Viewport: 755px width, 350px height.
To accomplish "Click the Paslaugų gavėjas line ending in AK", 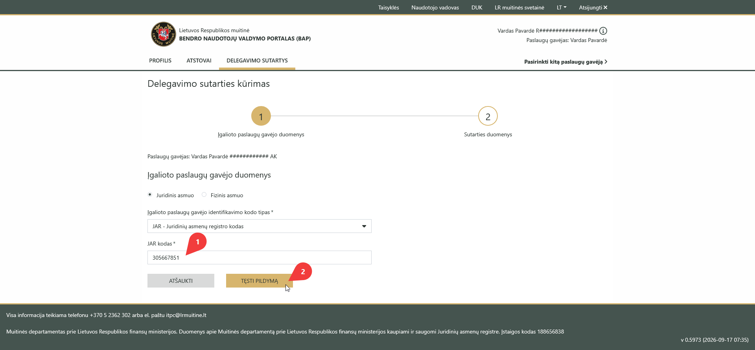I will pos(212,156).
